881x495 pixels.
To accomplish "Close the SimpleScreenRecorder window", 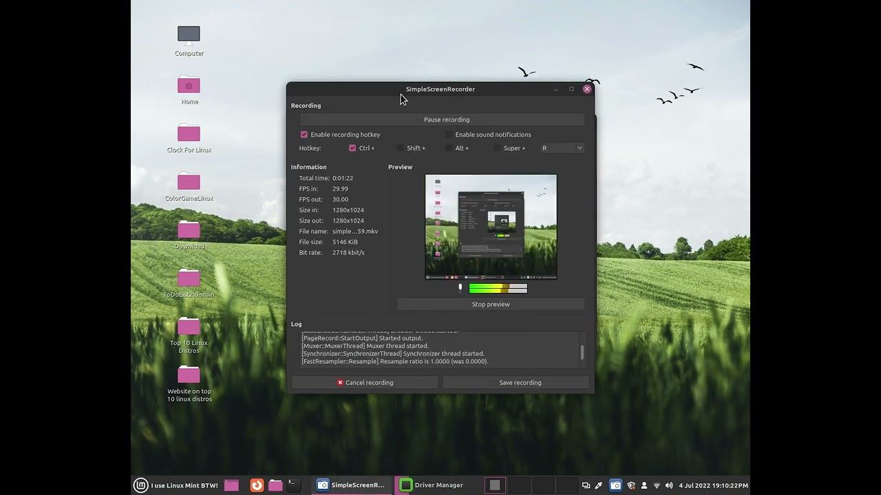I will click(x=587, y=89).
